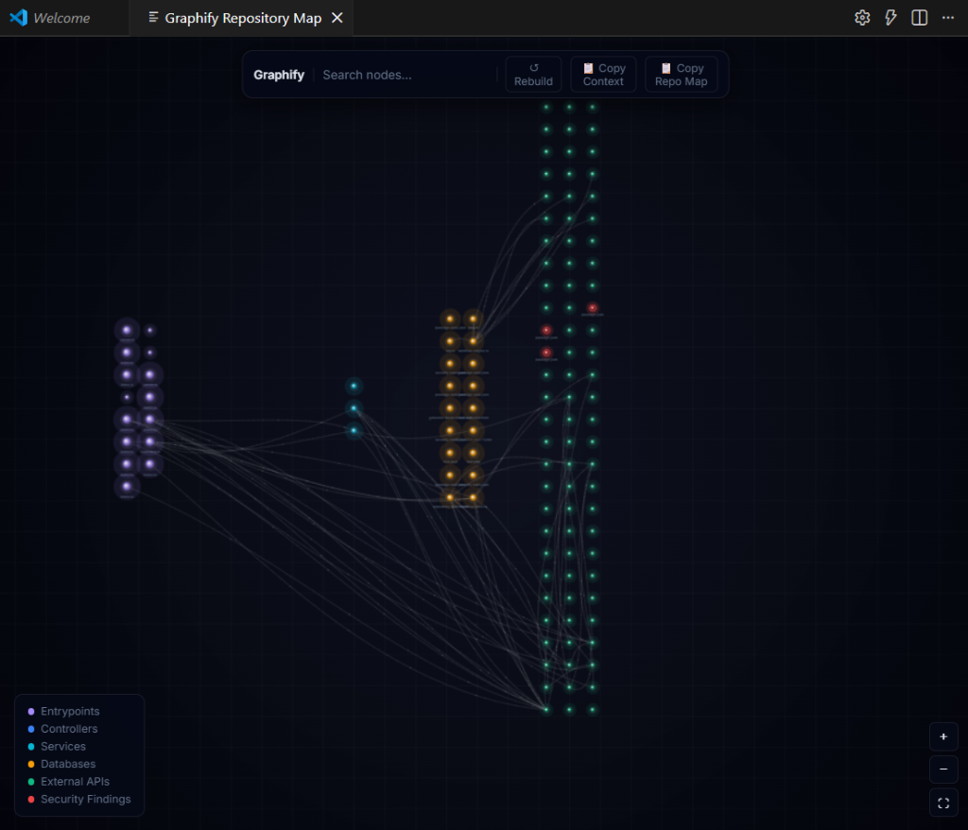Click the Graphify title label
The image size is (968, 830).
(279, 75)
